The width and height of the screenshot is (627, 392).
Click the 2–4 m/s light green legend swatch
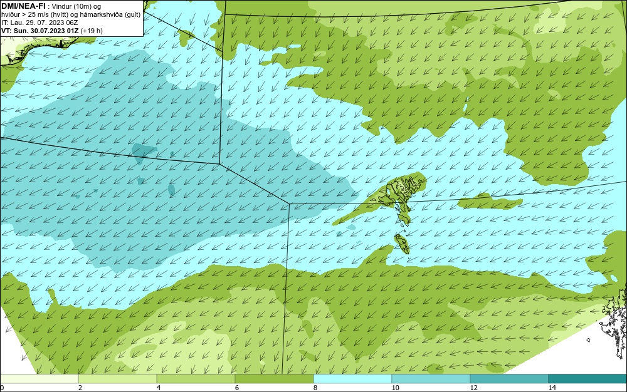click(x=118, y=379)
